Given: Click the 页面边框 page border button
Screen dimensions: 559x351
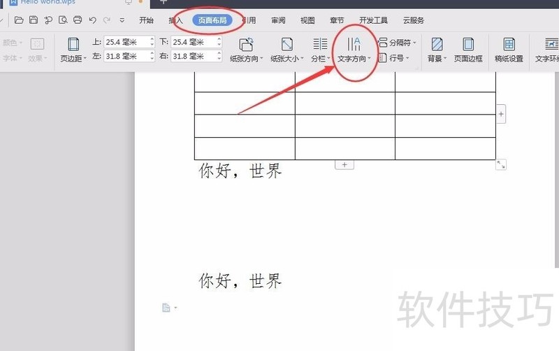Looking at the screenshot, I should click(x=468, y=50).
